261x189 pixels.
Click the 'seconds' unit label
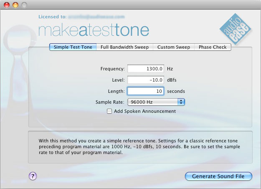coord(176,91)
